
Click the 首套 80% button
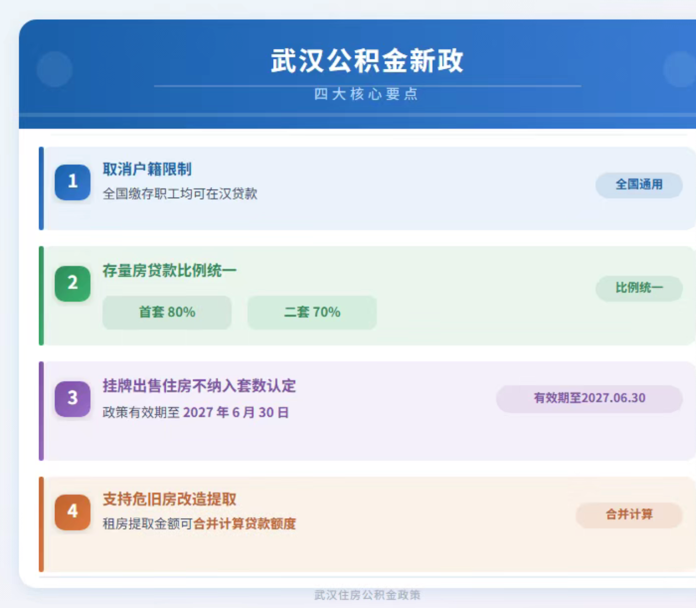coord(167,312)
